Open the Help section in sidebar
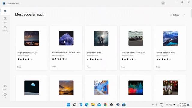Viewport: 192px width, 108px height. coord(5,96)
